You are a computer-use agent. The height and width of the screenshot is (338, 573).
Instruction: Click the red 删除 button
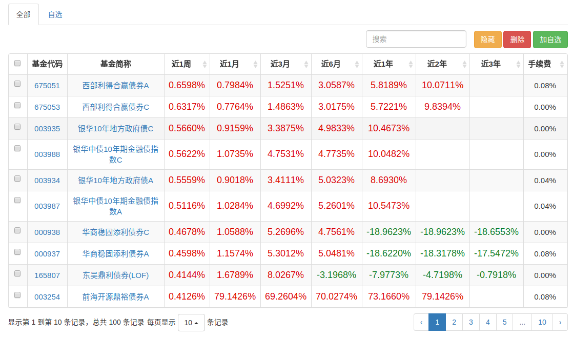click(517, 39)
